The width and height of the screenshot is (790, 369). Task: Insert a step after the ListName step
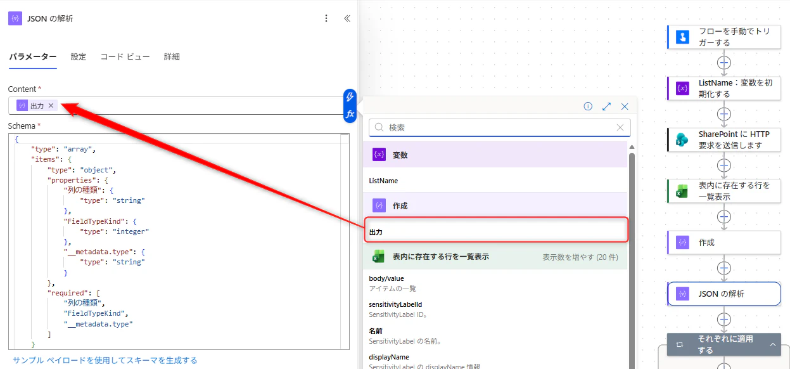coord(723,114)
